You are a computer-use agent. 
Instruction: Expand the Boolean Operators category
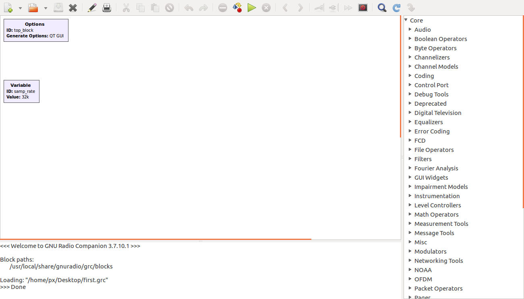(410, 39)
